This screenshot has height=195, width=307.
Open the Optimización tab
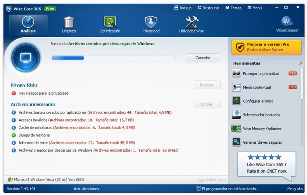(110, 25)
